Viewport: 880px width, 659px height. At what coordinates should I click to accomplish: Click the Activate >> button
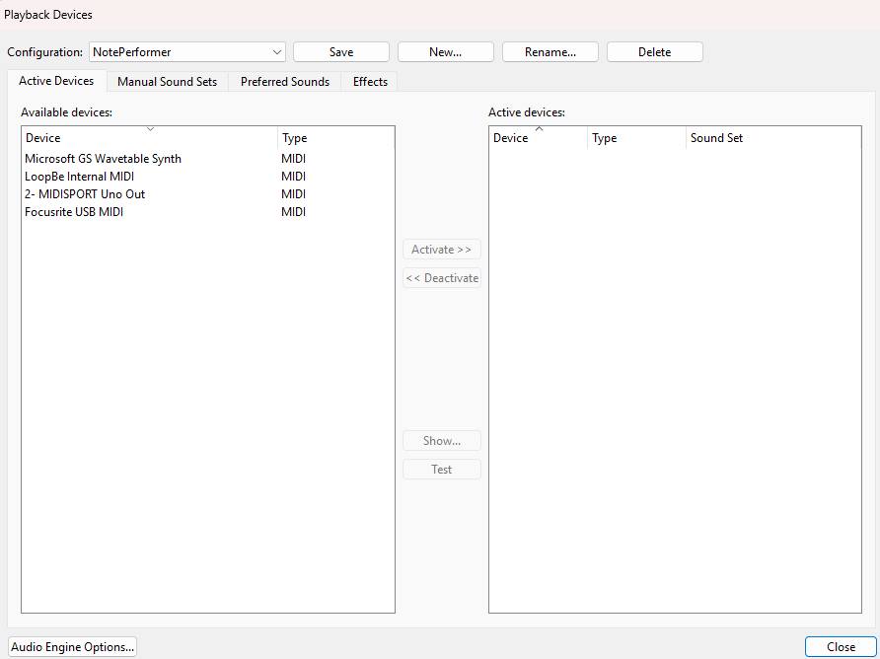pos(442,250)
